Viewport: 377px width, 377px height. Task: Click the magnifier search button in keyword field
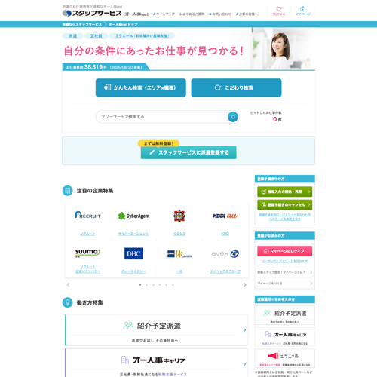click(233, 117)
